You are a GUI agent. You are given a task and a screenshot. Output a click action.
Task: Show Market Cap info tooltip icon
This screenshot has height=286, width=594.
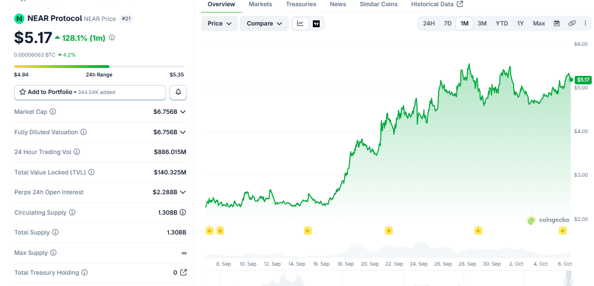tap(53, 112)
